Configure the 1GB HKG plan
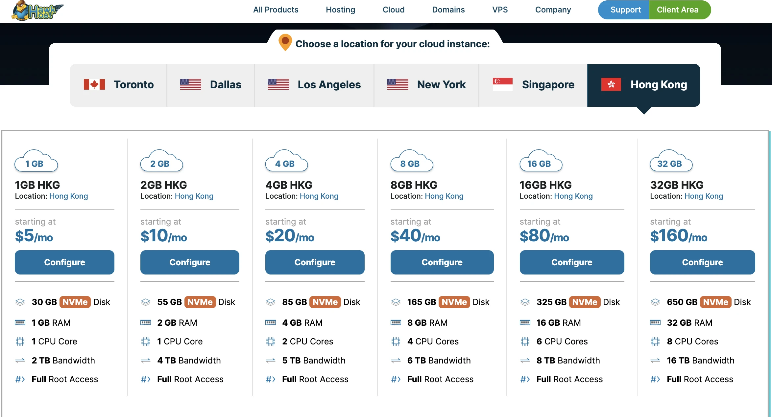The height and width of the screenshot is (417, 772). pos(64,262)
